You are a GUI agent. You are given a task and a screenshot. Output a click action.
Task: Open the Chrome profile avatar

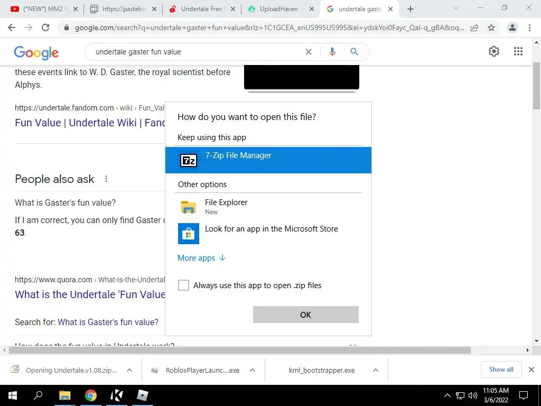pos(512,27)
